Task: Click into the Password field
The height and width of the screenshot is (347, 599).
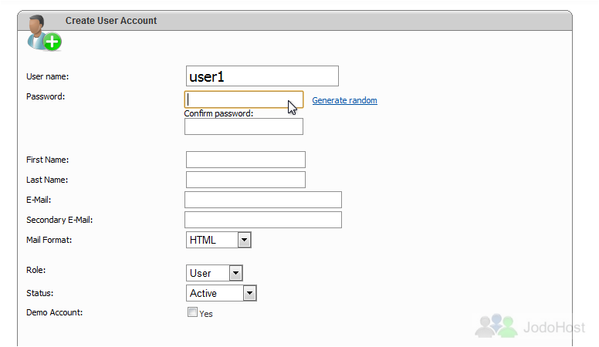Action: pyautogui.click(x=244, y=99)
